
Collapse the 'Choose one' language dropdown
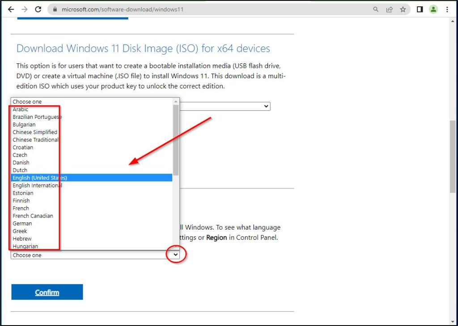pyautogui.click(x=175, y=255)
